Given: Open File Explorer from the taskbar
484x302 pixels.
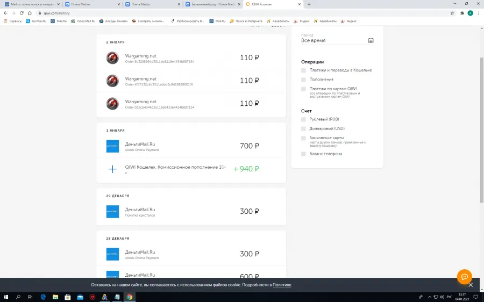Looking at the screenshot, I should [55, 297].
